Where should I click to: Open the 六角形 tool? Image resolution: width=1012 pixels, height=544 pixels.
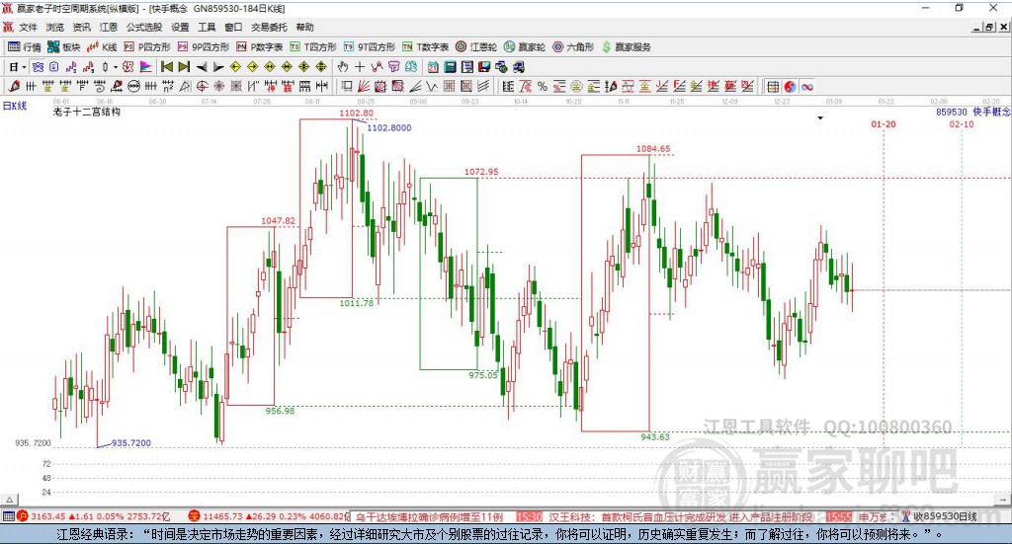tap(573, 47)
